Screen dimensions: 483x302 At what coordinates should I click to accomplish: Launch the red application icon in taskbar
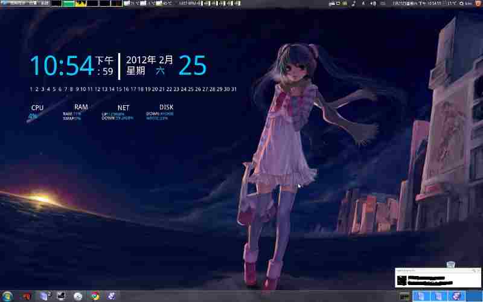(27, 297)
